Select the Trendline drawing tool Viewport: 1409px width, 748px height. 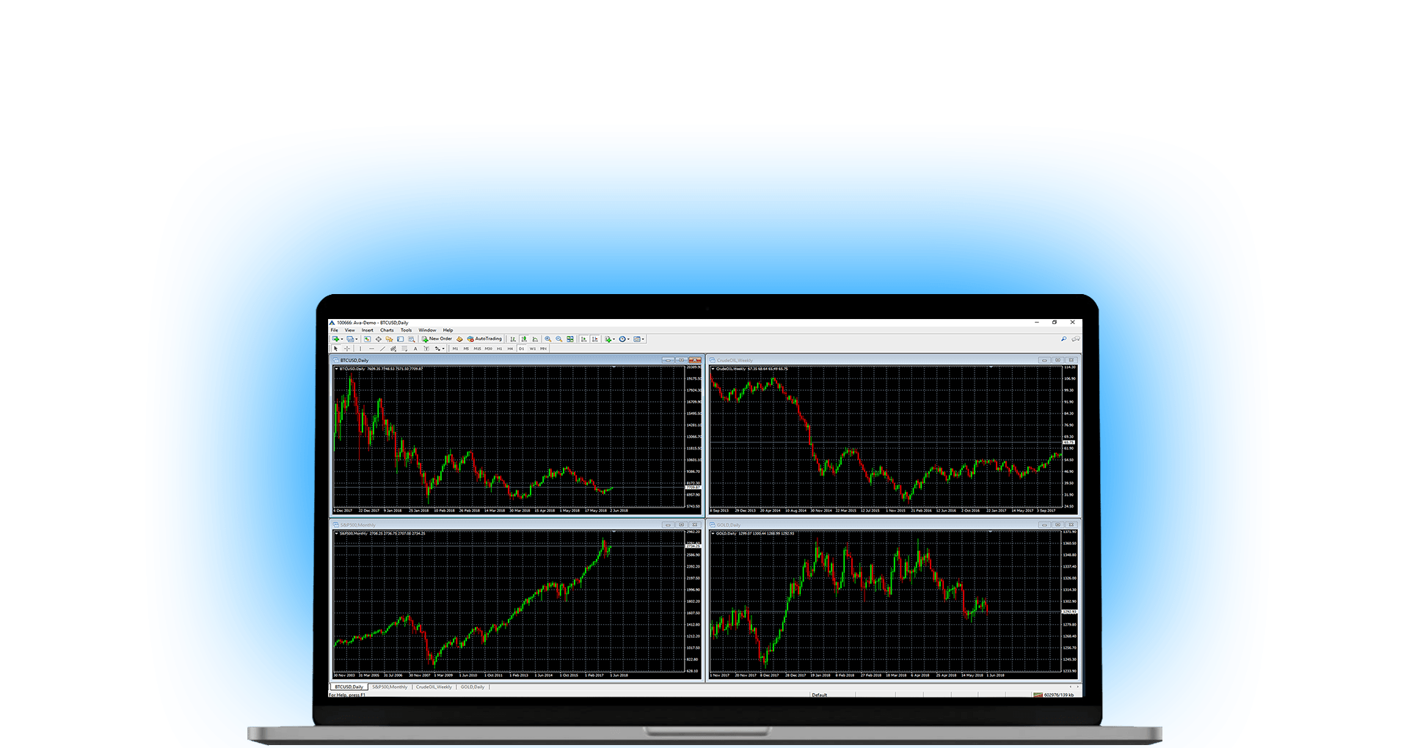click(x=382, y=348)
